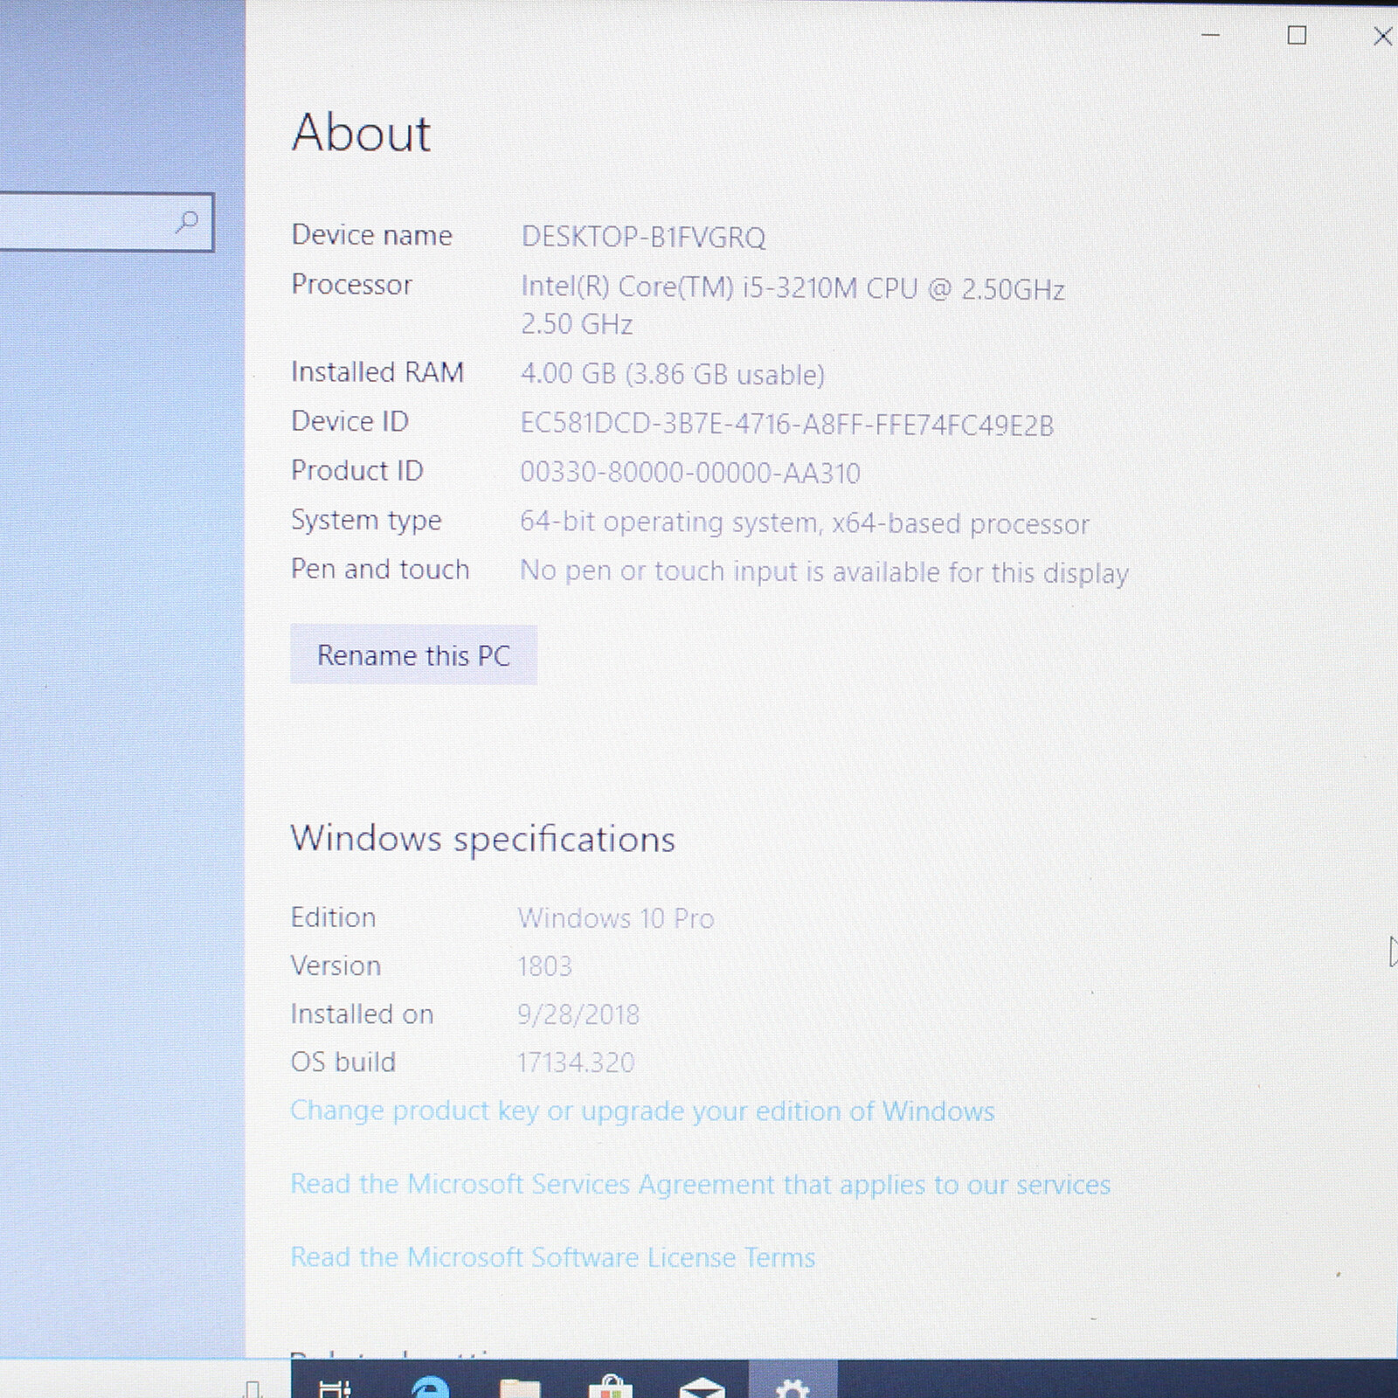This screenshot has height=1398, width=1398.
Task: Click the Version label
Action: [x=336, y=965]
